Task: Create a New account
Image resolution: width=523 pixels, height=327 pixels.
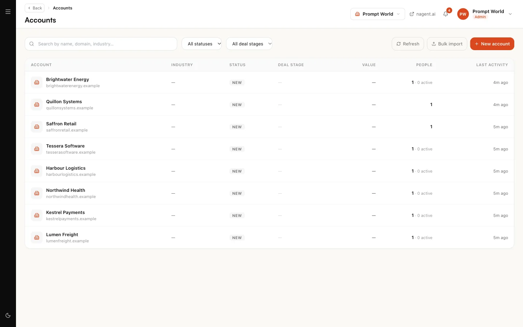Action: pyautogui.click(x=492, y=44)
